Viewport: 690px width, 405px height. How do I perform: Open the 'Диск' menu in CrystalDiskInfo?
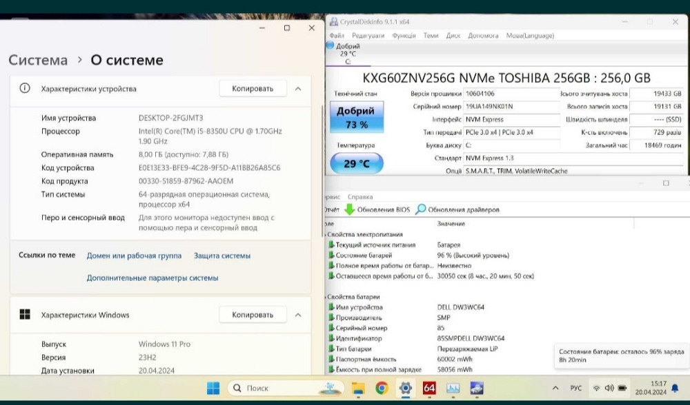(x=453, y=35)
